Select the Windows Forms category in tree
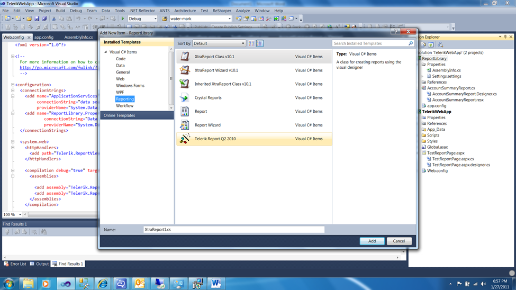The height and width of the screenshot is (290, 516). pyautogui.click(x=130, y=86)
